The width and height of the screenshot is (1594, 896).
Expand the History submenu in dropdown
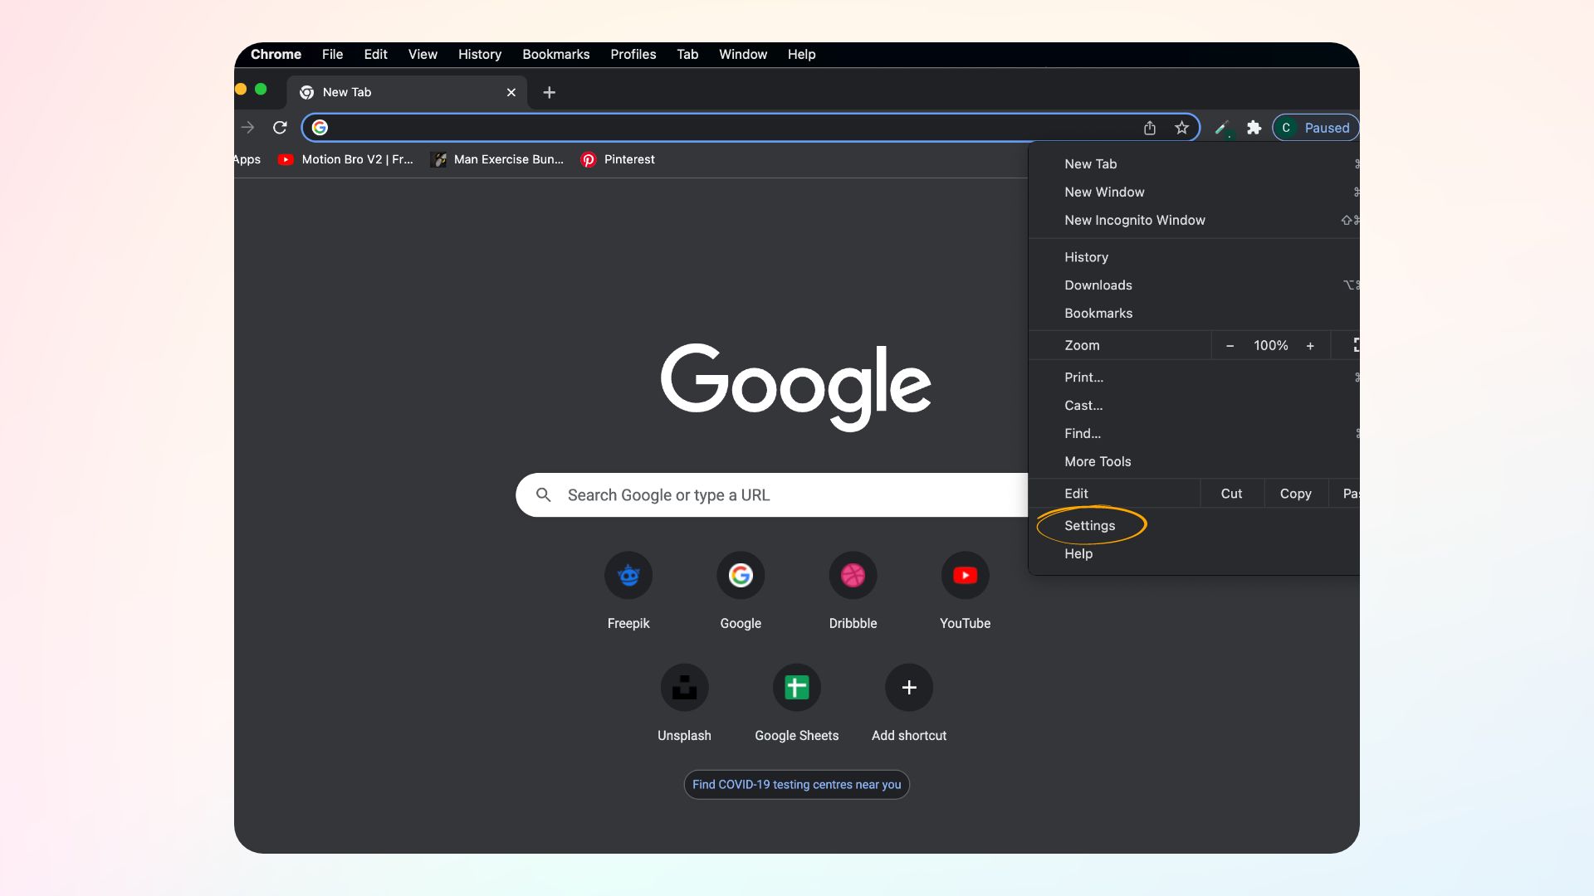click(x=1194, y=257)
